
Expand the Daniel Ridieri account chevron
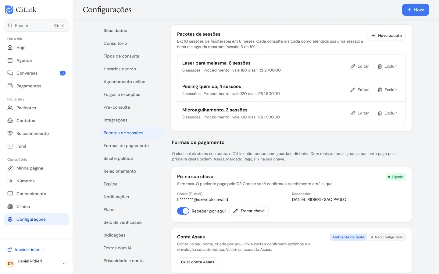click(64, 264)
